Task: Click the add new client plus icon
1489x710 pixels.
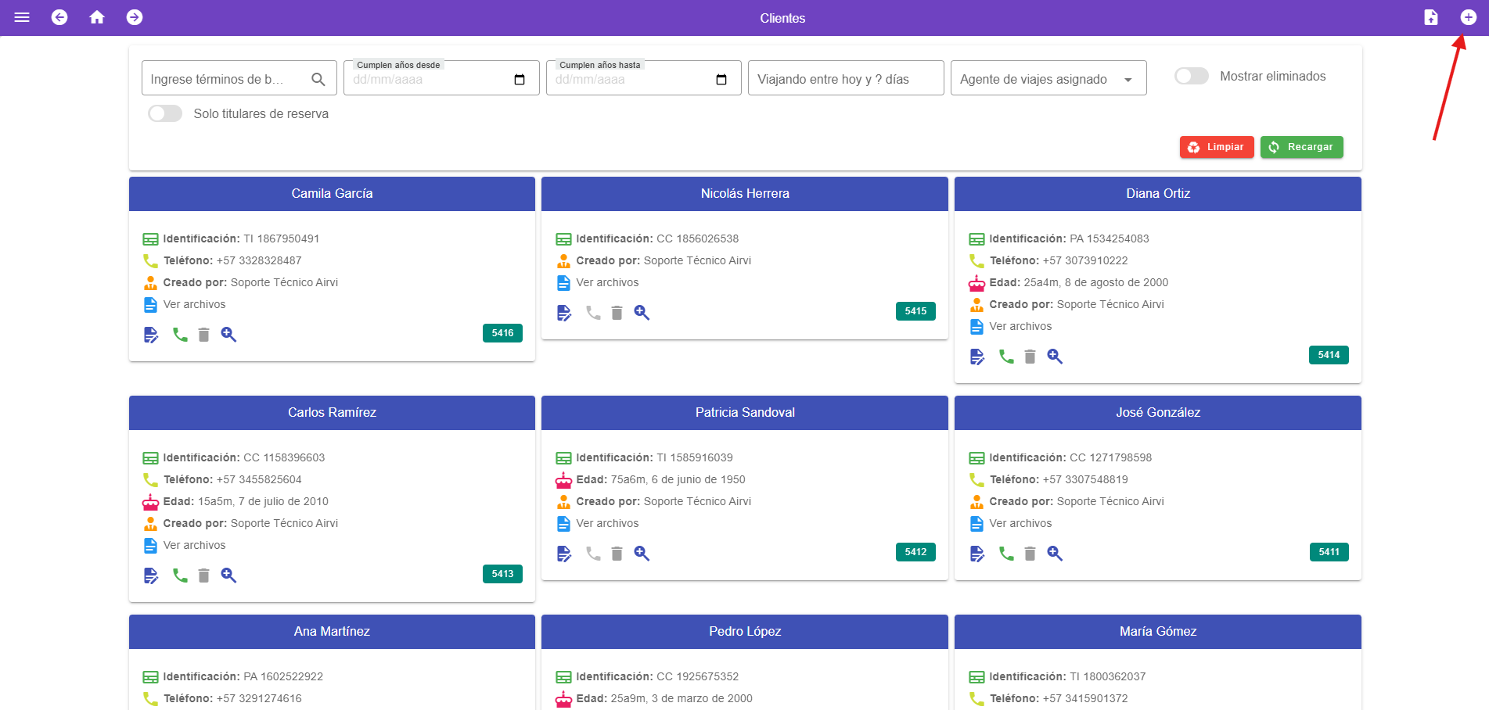Action: pyautogui.click(x=1468, y=17)
